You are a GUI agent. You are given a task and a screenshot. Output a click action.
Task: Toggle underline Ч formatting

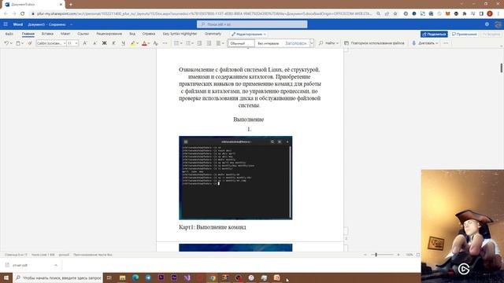coord(123,43)
